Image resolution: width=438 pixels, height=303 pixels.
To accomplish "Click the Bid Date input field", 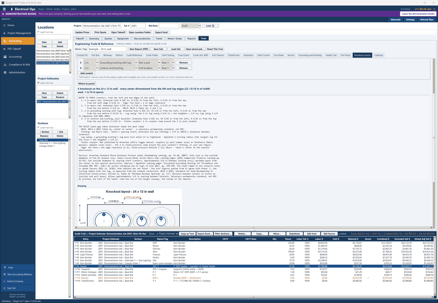I will coord(169,26).
